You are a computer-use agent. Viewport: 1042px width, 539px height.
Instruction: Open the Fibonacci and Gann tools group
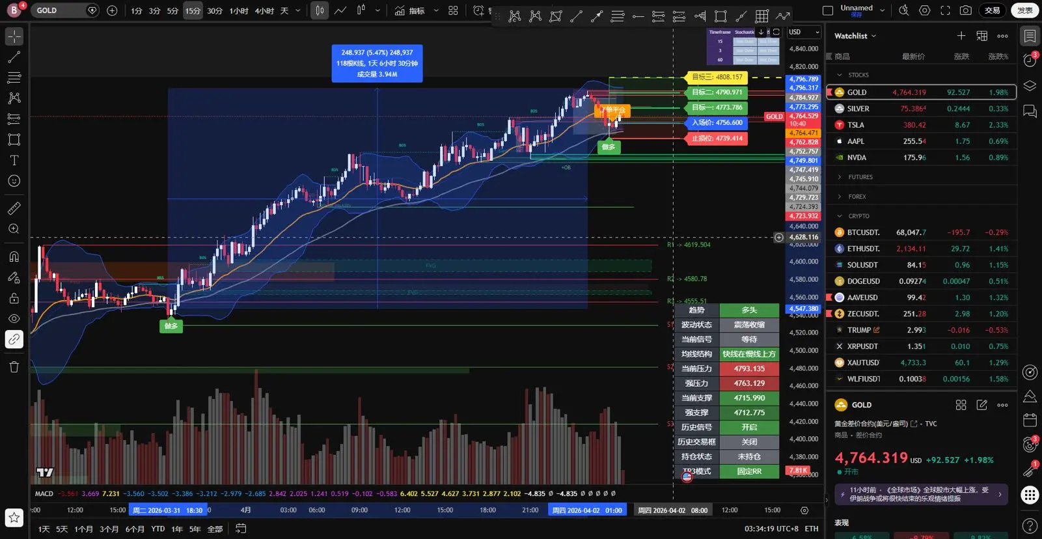point(14,77)
